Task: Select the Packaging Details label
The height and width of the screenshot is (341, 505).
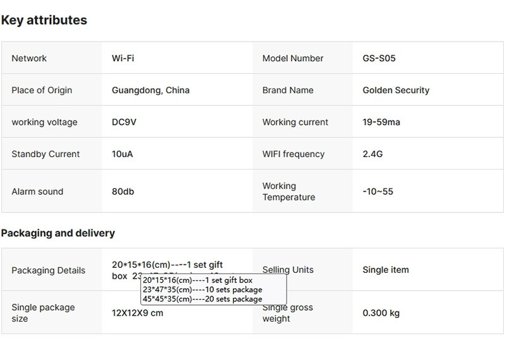Action: tap(48, 270)
